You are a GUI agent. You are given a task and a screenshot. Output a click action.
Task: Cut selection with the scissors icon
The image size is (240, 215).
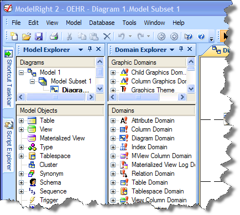[69, 36]
